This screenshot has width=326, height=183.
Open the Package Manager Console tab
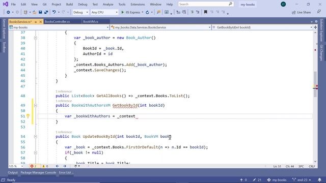point(38,173)
